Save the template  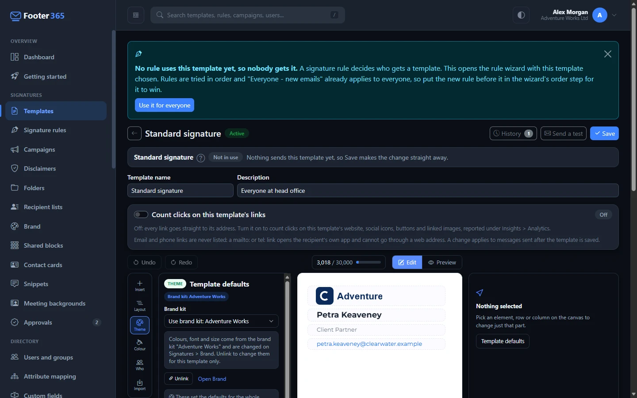tap(604, 134)
